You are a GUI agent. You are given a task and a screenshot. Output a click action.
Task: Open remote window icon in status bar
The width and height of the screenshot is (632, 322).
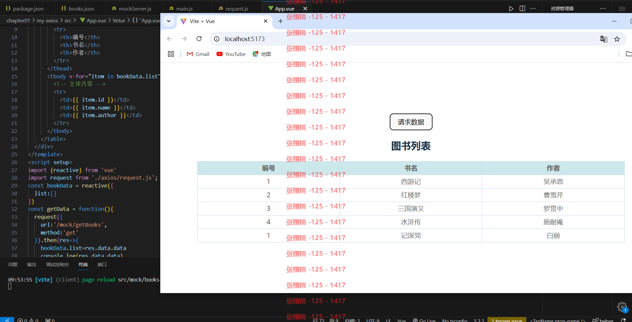pos(7,320)
